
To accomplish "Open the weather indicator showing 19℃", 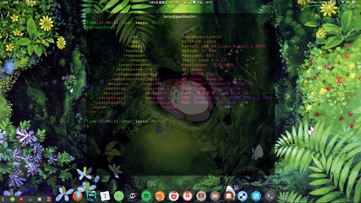I will point(202,2).
